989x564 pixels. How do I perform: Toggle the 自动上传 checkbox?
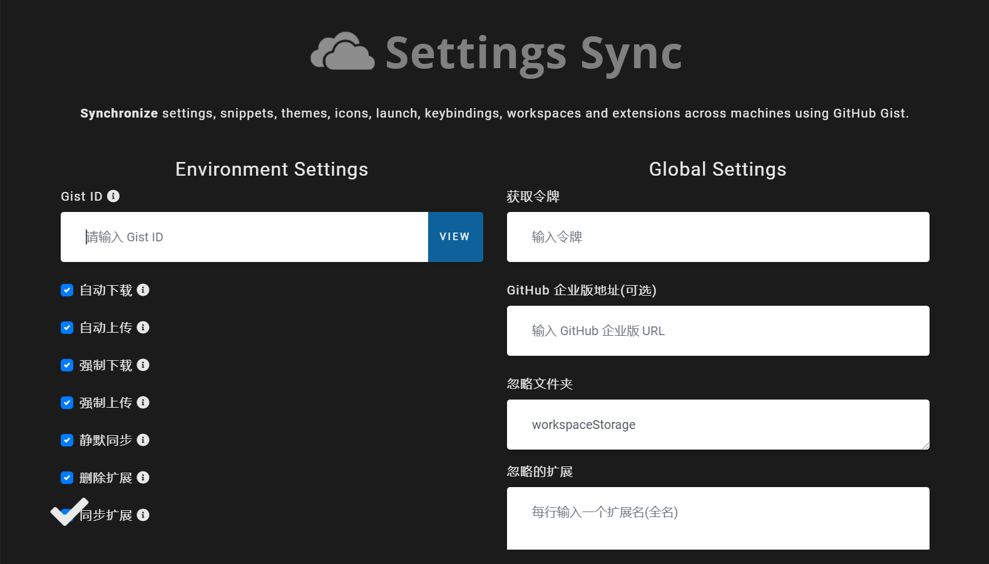[67, 328]
